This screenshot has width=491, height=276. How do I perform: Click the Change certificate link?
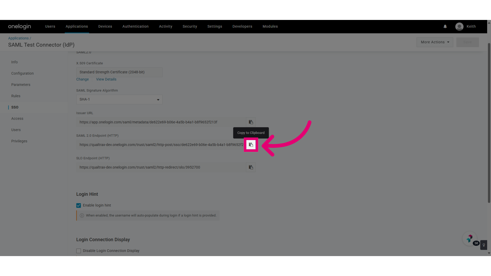click(x=82, y=79)
